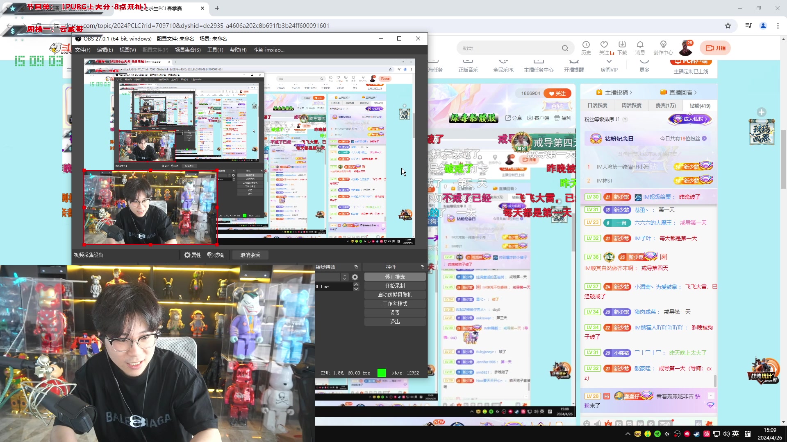Switch to 贵宾(1万) tab

666,106
